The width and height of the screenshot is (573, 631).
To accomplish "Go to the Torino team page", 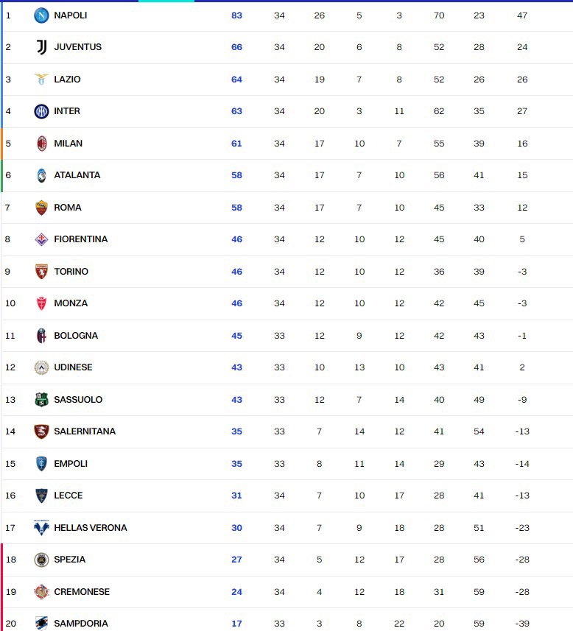I will 71,271.
